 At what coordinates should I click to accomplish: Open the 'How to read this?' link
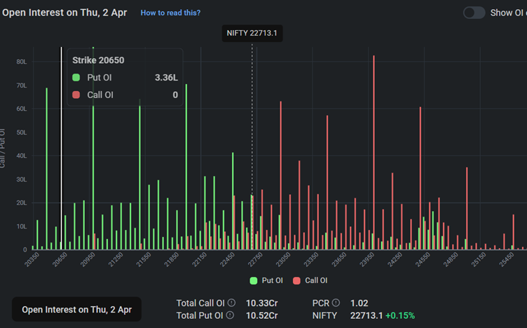coord(170,13)
